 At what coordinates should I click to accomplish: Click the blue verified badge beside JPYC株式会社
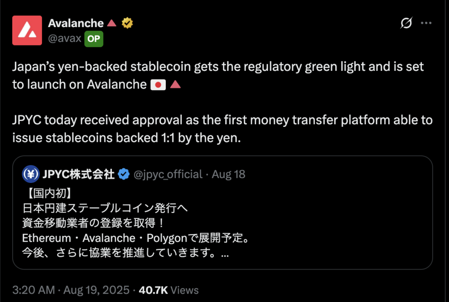[x=124, y=174]
